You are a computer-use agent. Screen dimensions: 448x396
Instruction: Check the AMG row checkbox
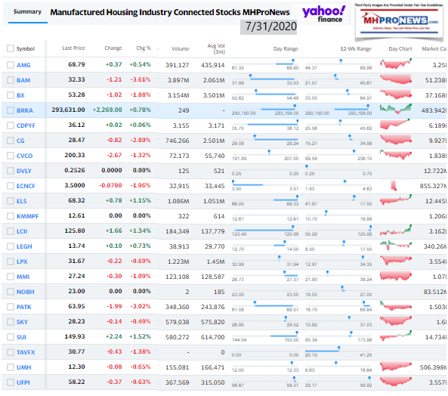[x=11, y=65]
